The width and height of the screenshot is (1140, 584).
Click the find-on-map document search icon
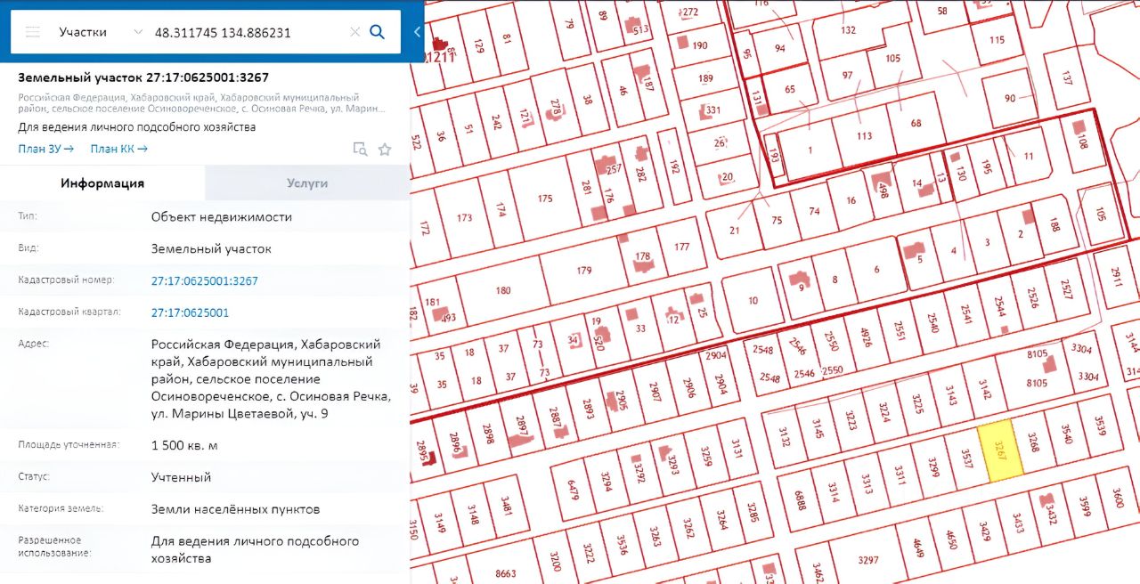(360, 149)
